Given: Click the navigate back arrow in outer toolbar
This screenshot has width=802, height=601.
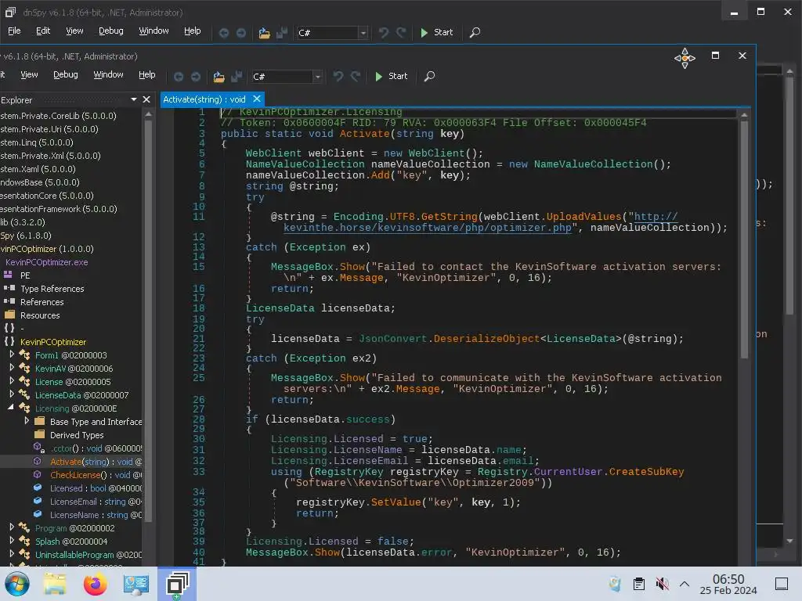Looking at the screenshot, I should (x=223, y=33).
